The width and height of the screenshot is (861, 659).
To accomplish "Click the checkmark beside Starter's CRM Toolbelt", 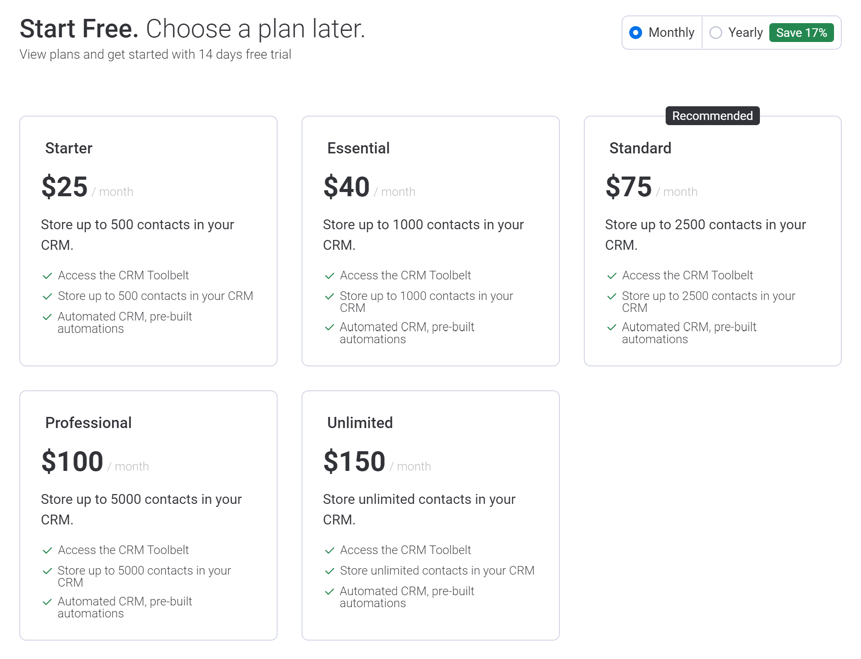I will [x=48, y=276].
